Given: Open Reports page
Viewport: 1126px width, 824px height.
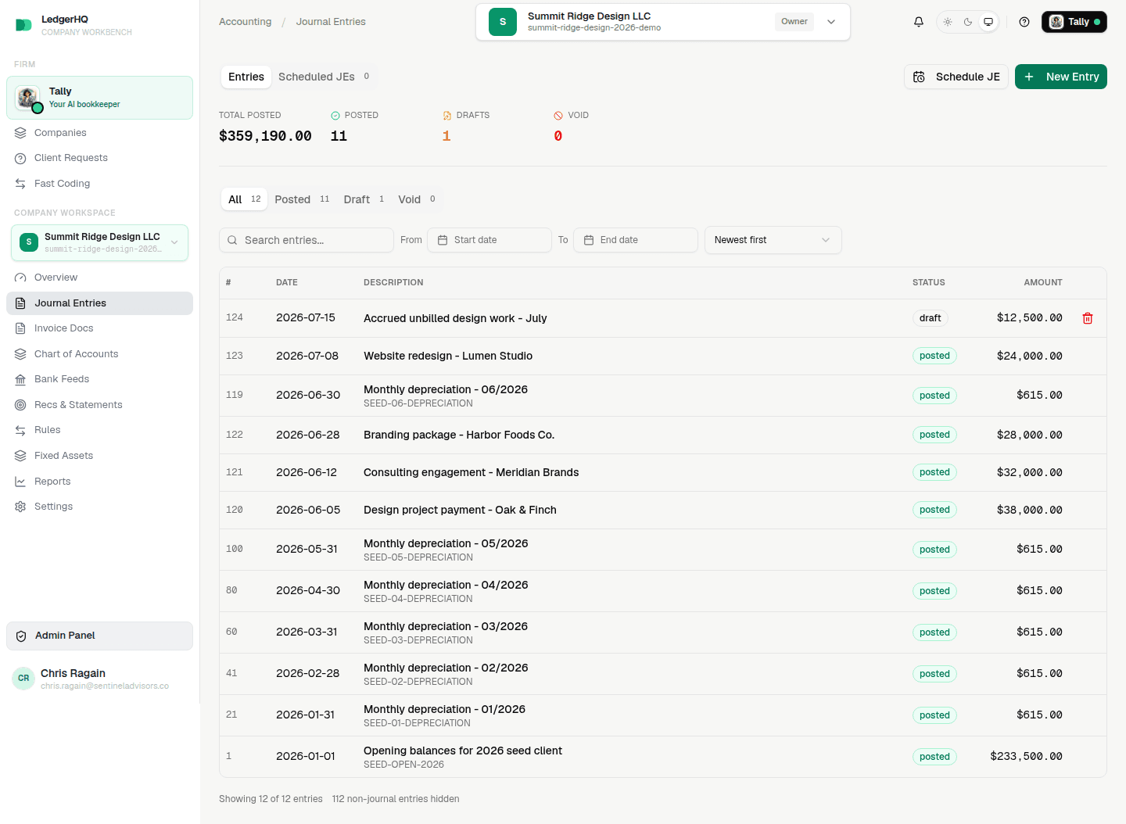Looking at the screenshot, I should [x=99, y=482].
